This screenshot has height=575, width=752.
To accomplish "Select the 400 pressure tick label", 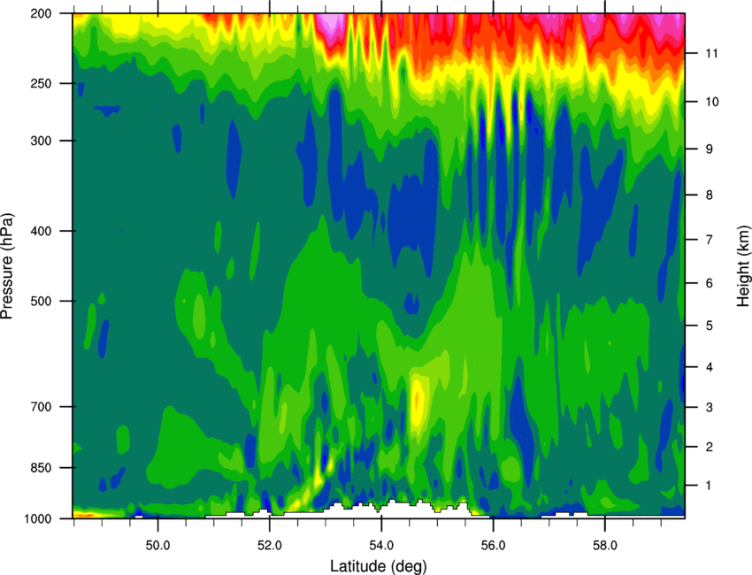I will coord(41,231).
